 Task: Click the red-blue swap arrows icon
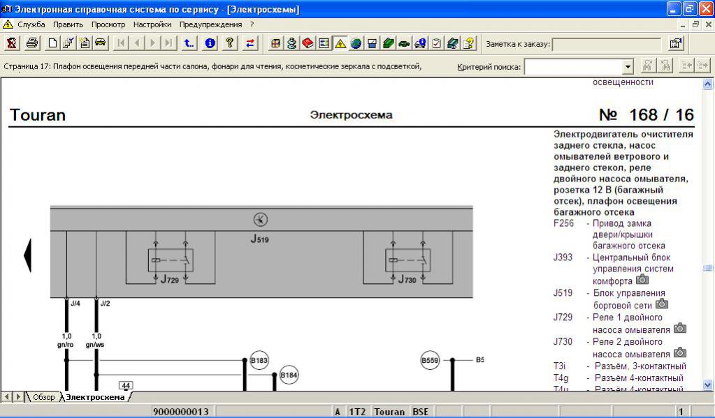point(250,43)
